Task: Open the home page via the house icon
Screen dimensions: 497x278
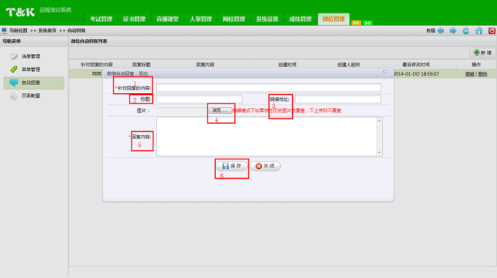Action: click(479, 31)
